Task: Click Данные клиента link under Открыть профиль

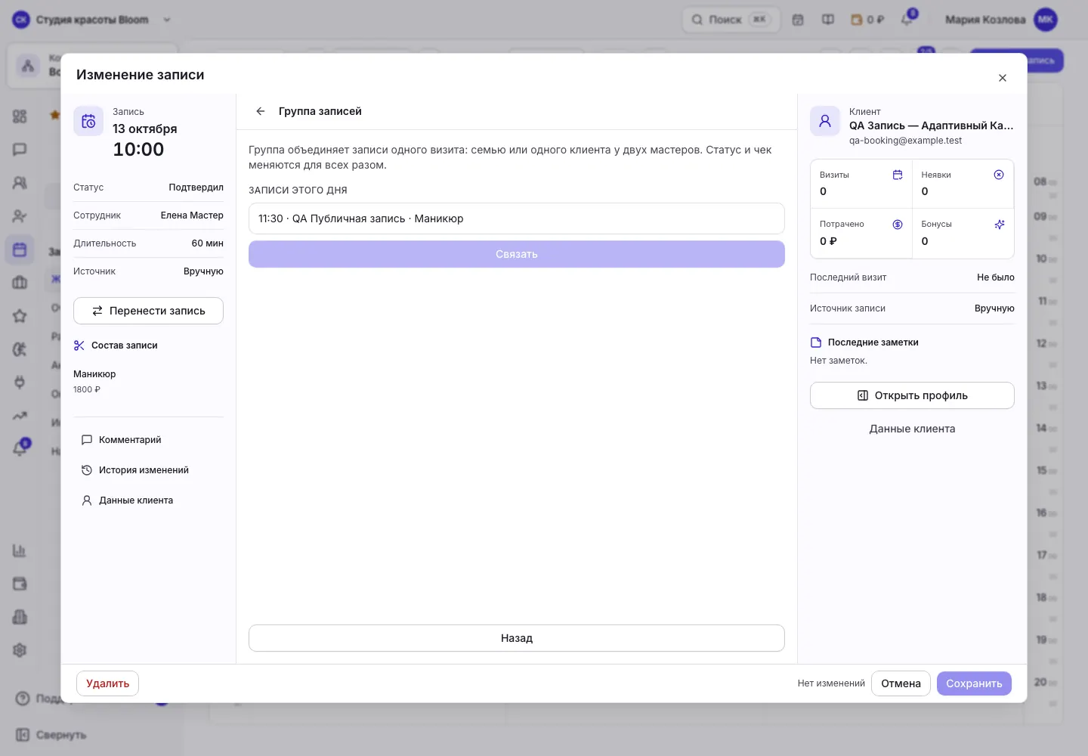Action: click(912, 429)
